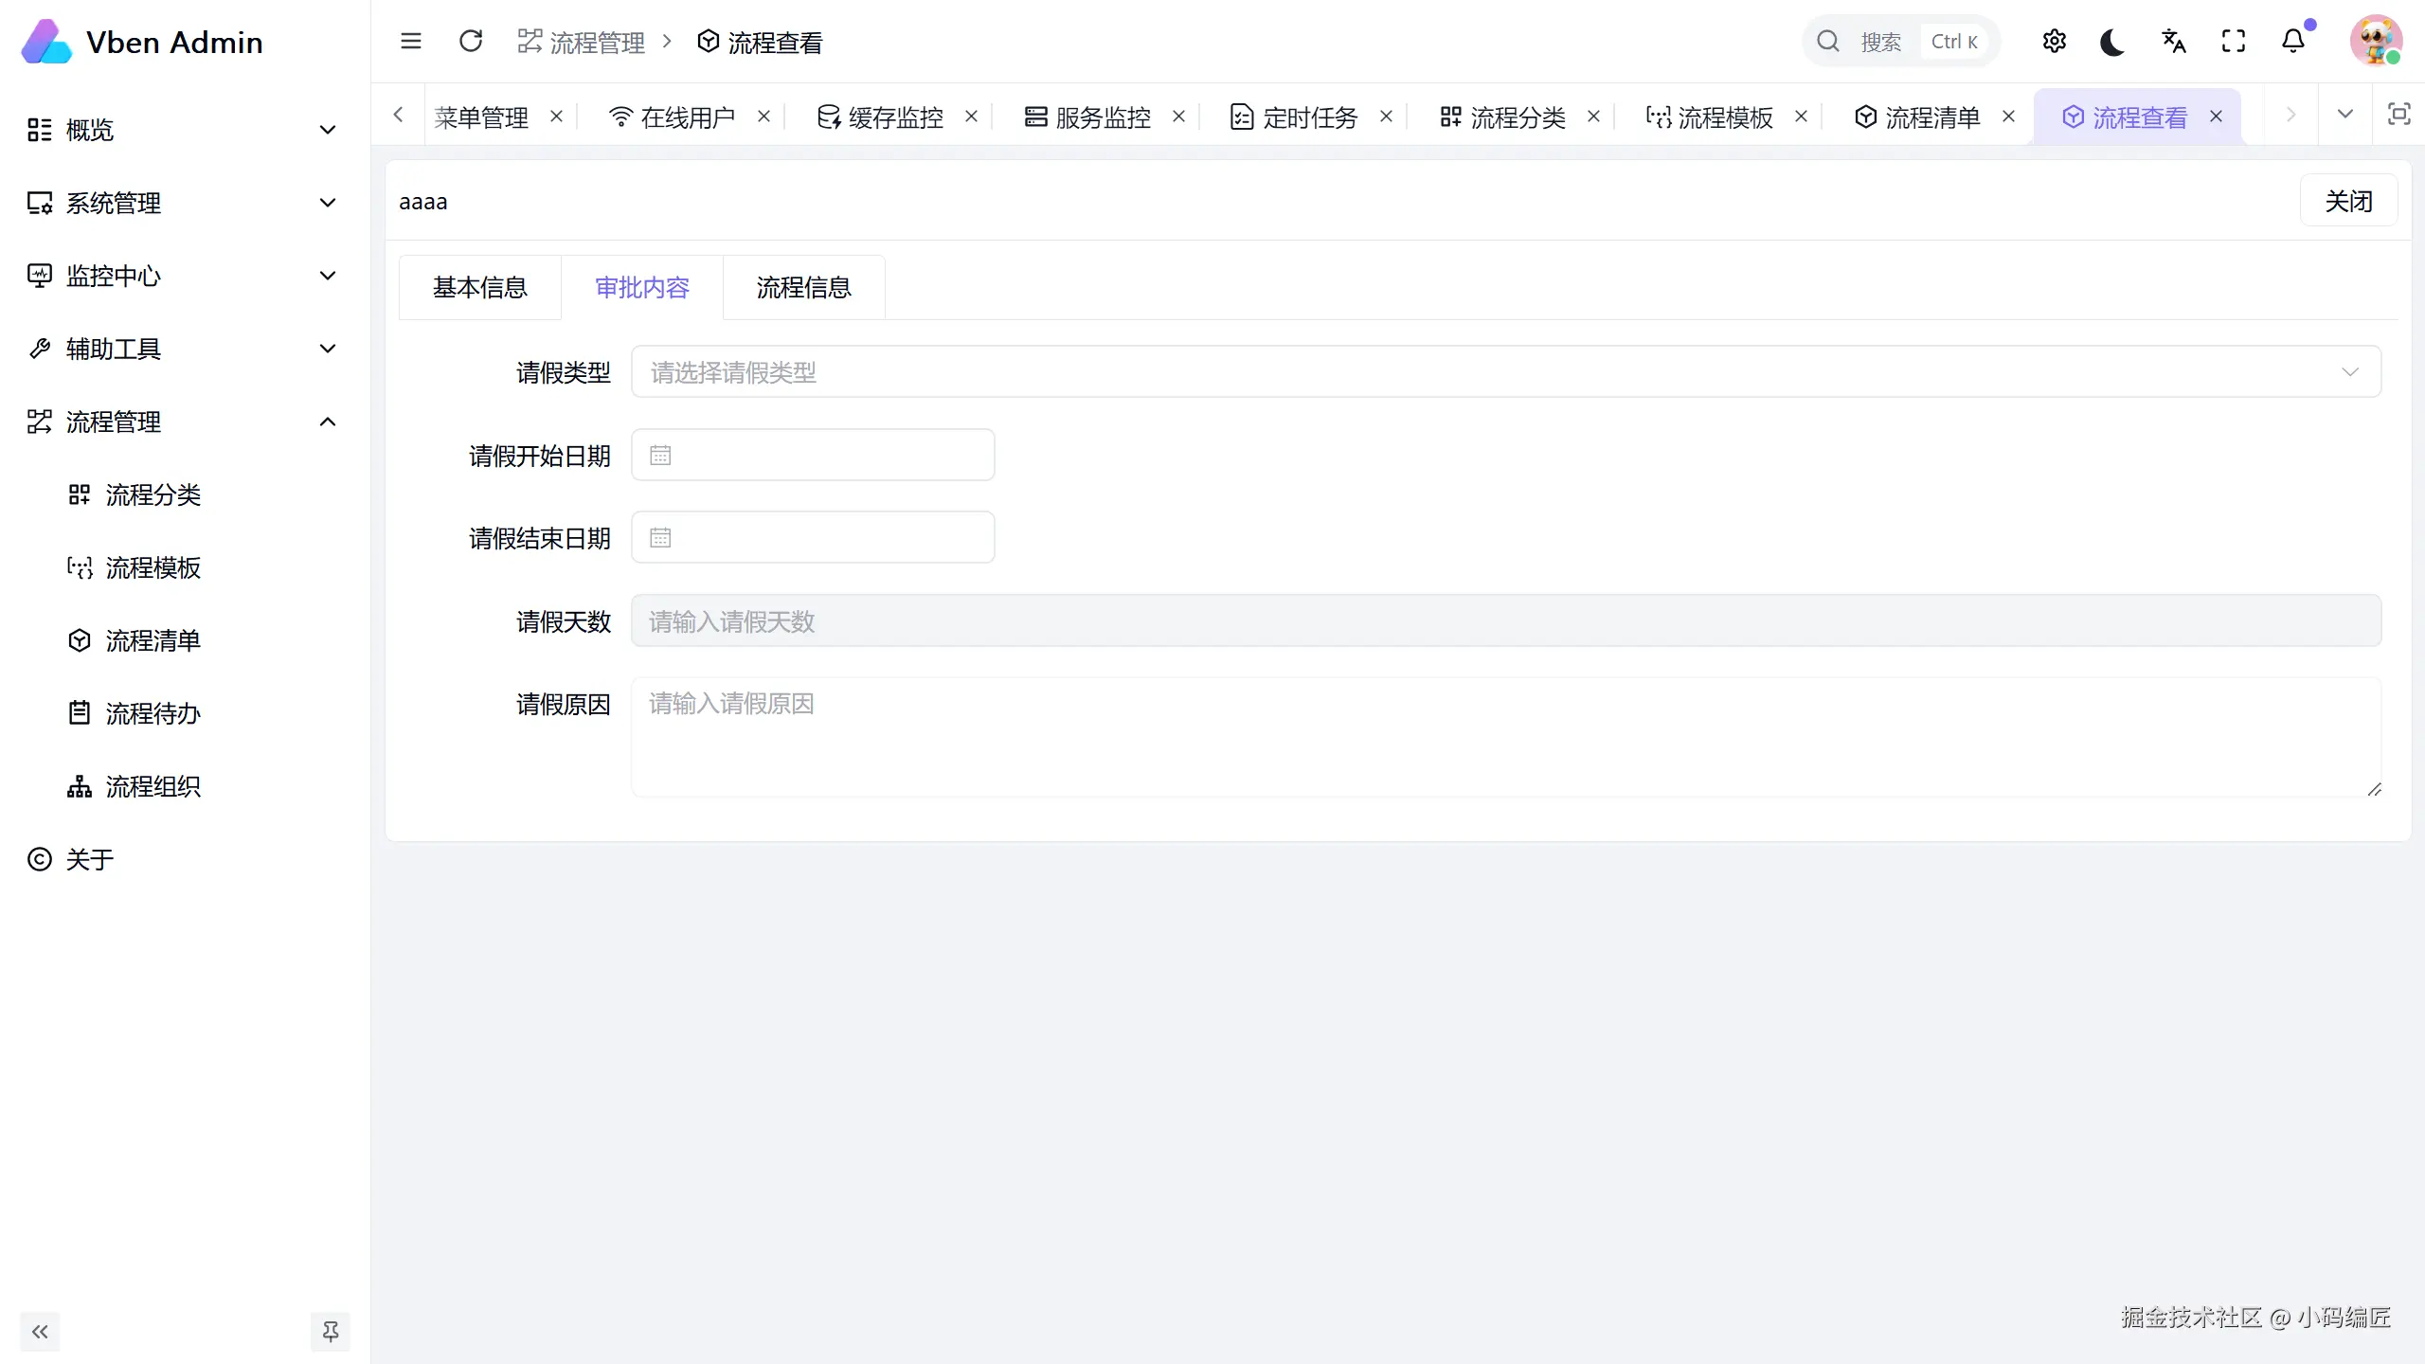This screenshot has height=1364, width=2425.
Task: Click the 关闭 button
Action: click(x=2348, y=201)
